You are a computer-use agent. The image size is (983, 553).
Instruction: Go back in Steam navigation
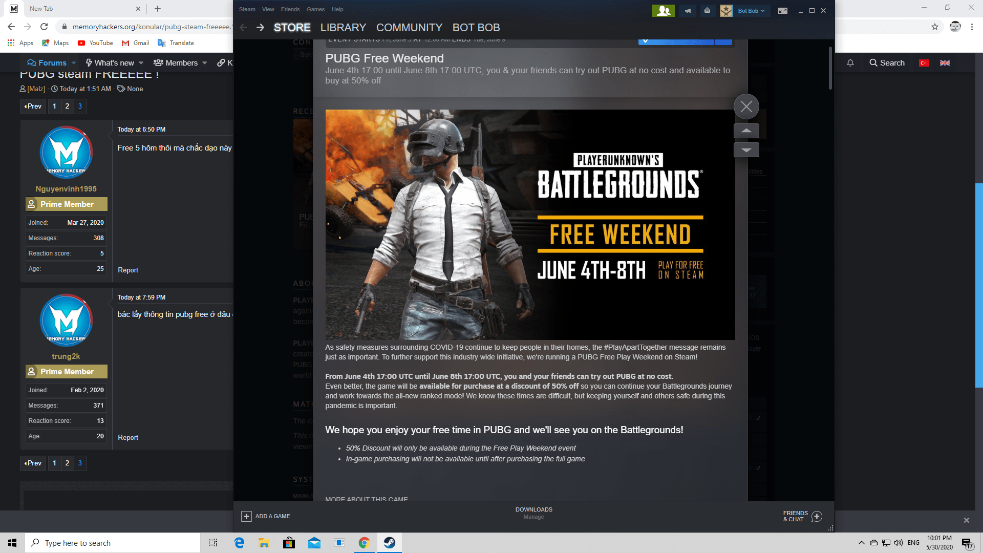244,28
